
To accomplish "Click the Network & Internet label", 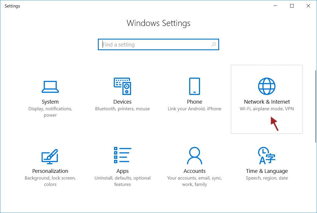I will (267, 102).
